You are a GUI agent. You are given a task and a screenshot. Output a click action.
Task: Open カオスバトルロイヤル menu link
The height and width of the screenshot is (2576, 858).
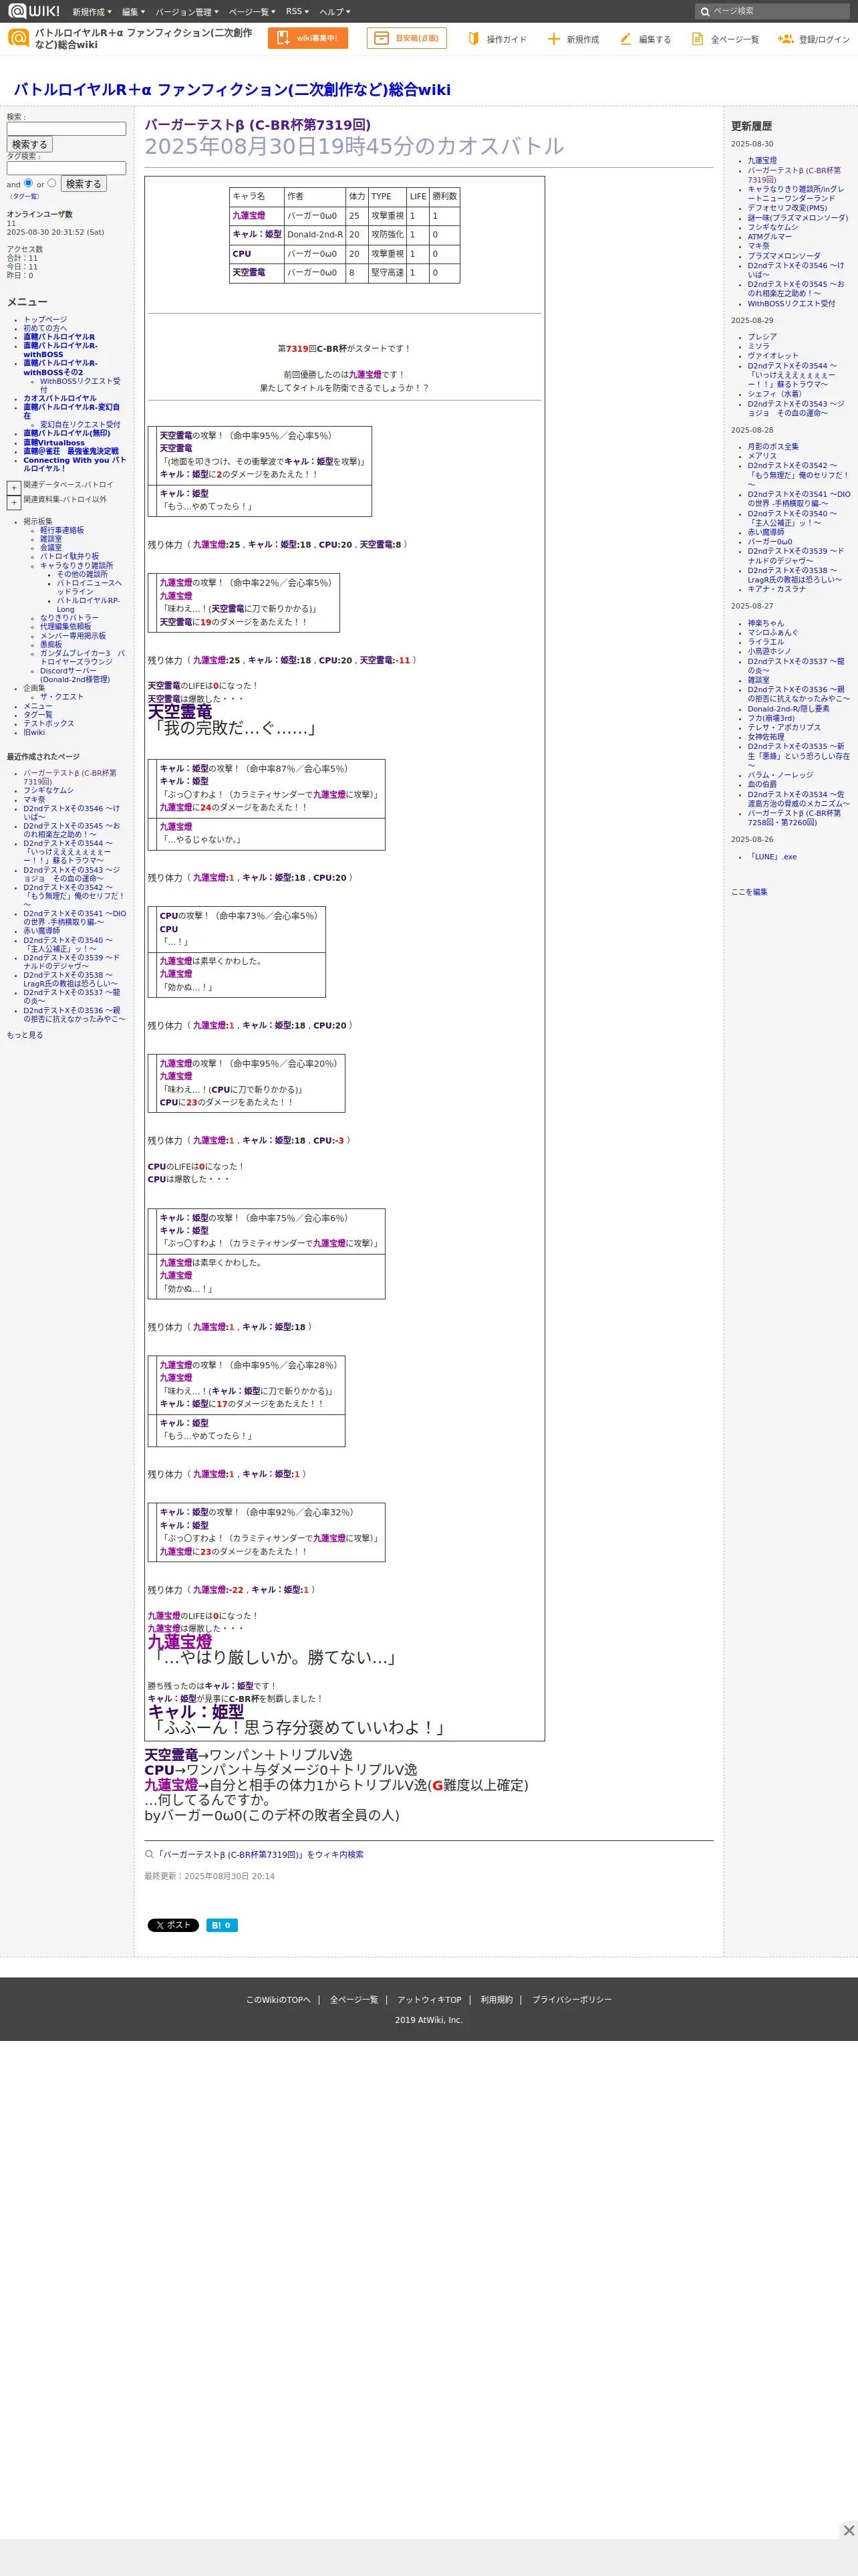[x=60, y=398]
